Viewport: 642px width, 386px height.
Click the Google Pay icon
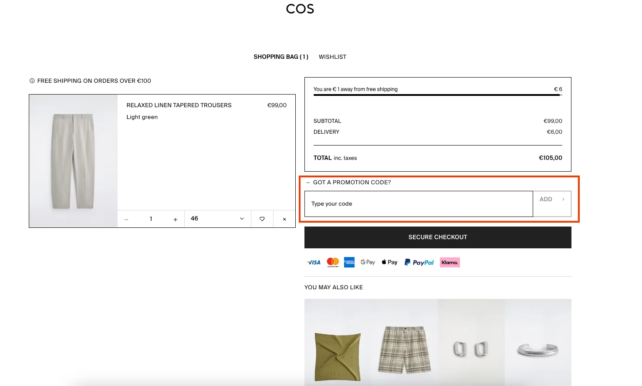(x=368, y=262)
